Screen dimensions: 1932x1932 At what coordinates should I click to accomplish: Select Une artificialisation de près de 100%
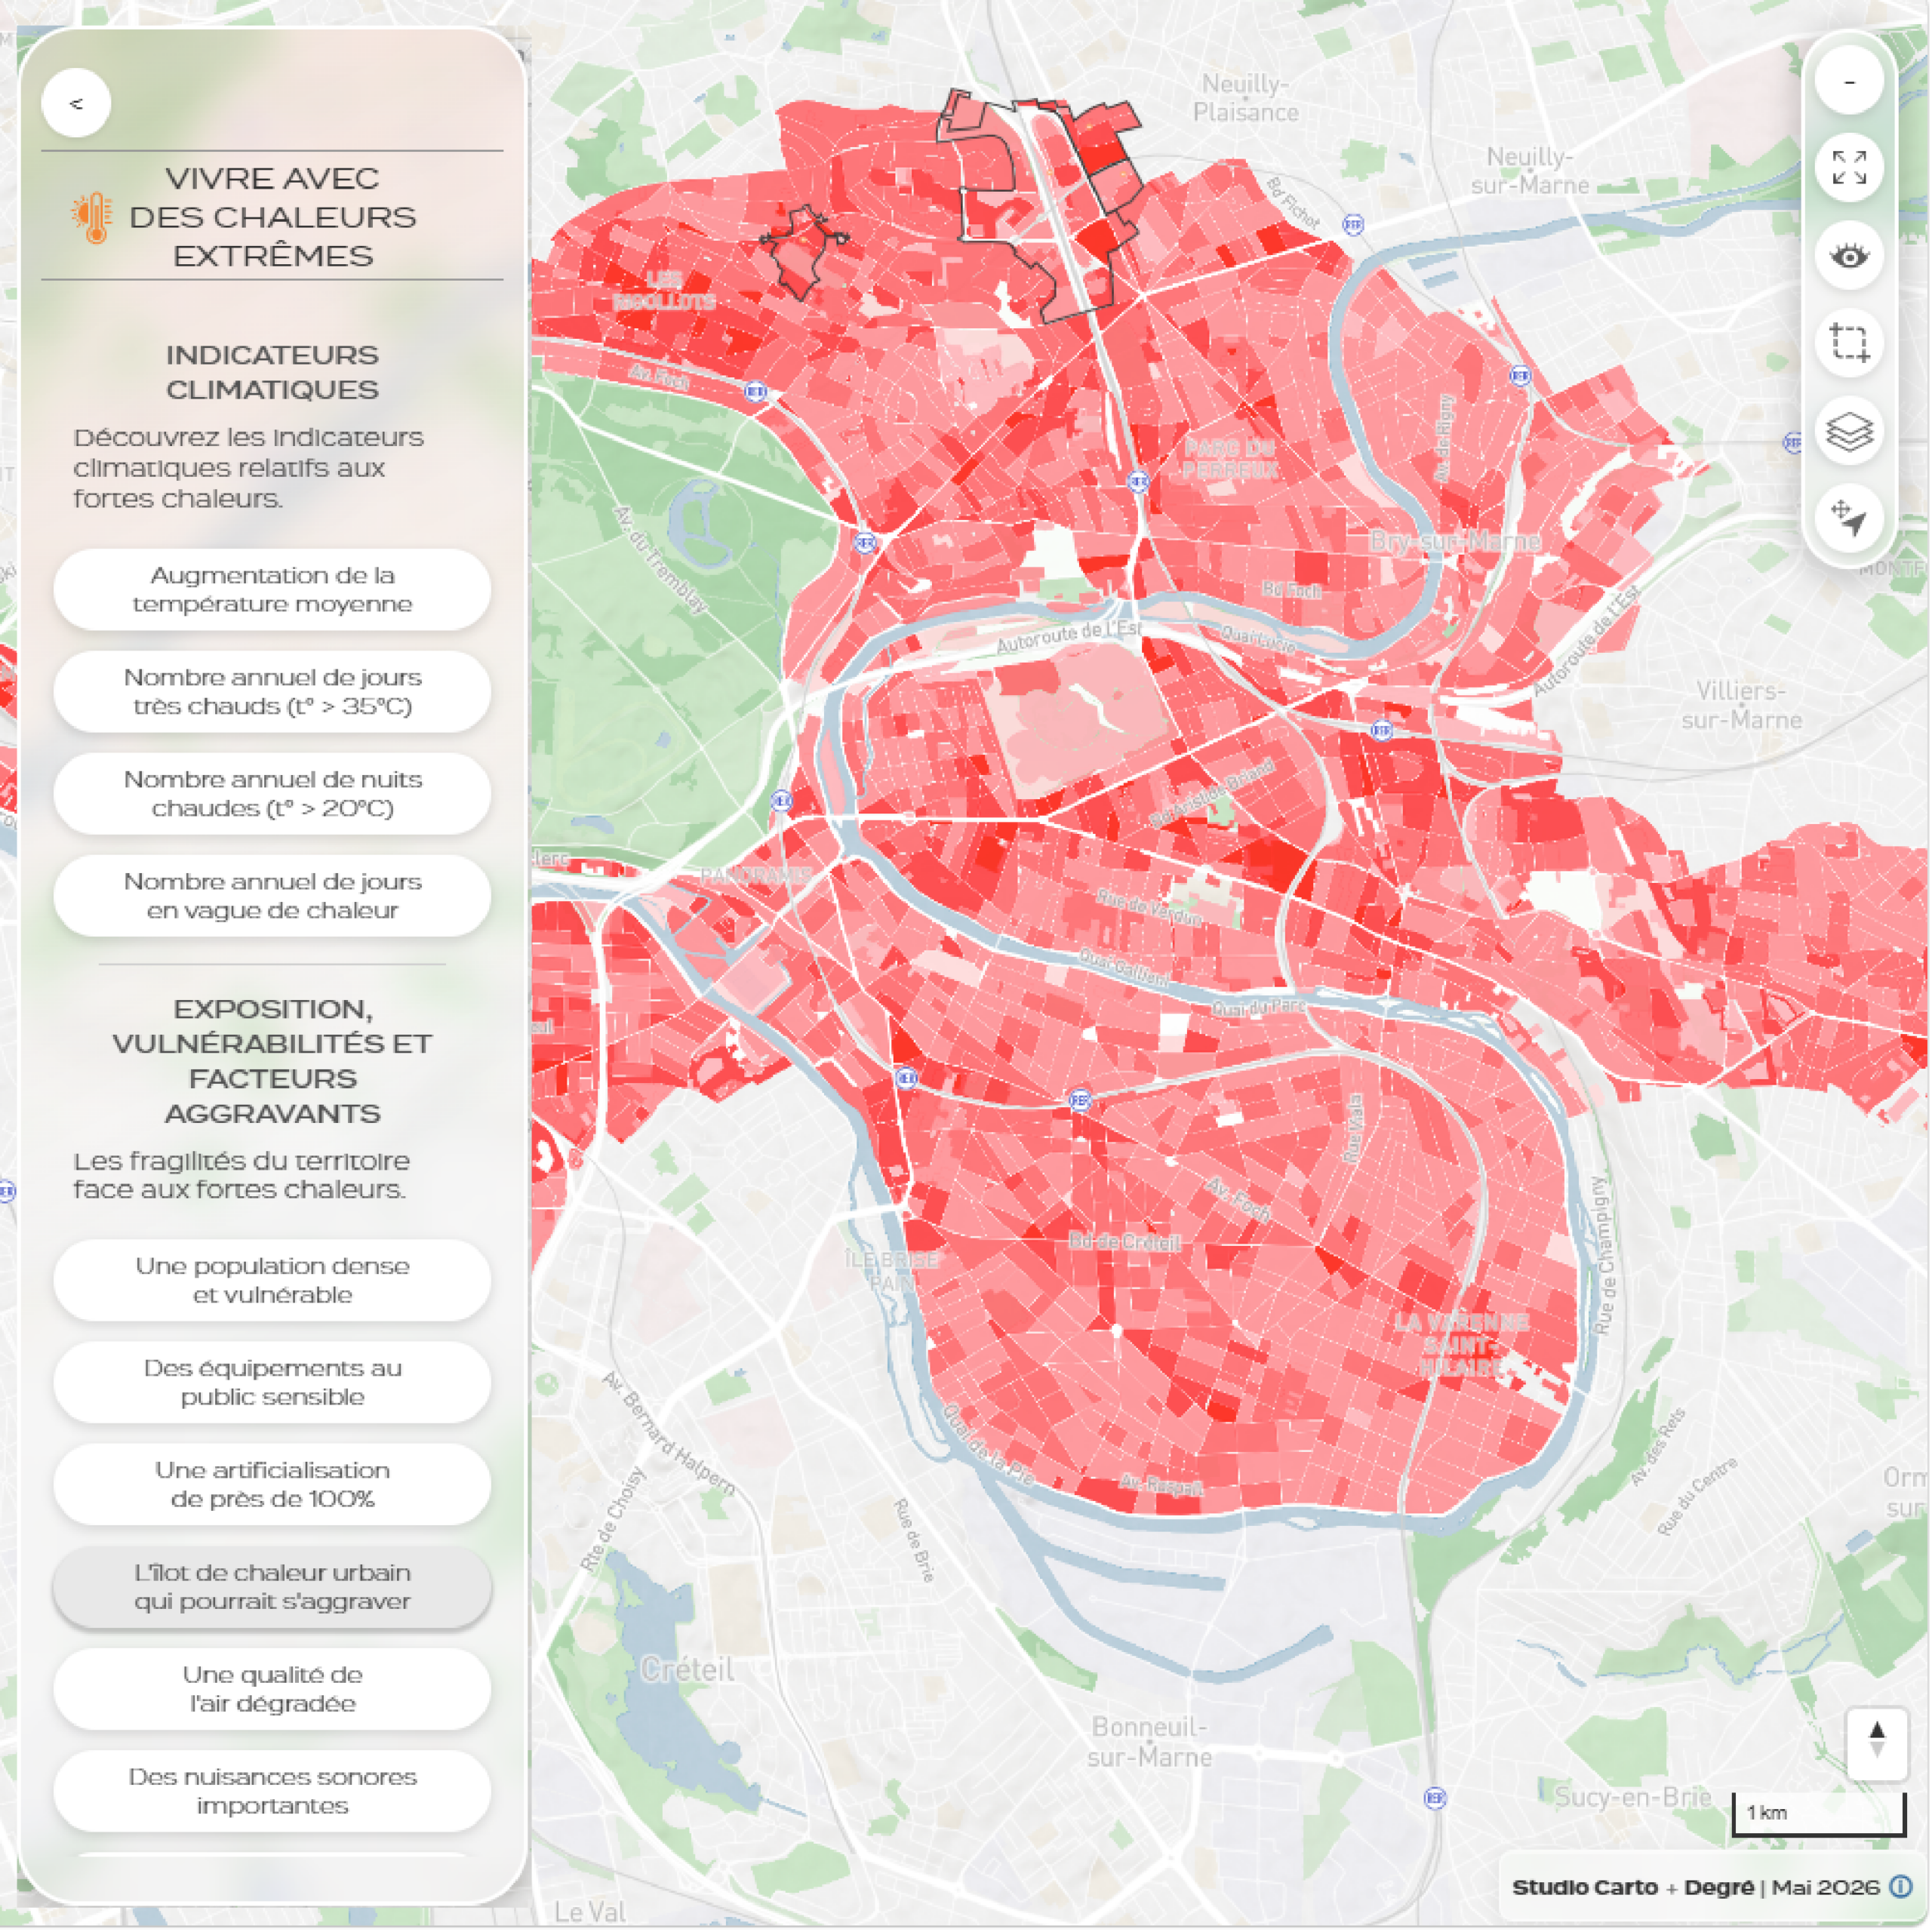tap(272, 1484)
